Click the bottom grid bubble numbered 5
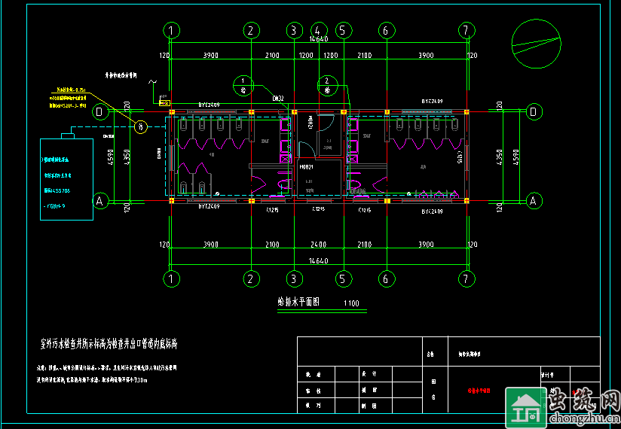The height and width of the screenshot is (429, 621). click(x=344, y=279)
